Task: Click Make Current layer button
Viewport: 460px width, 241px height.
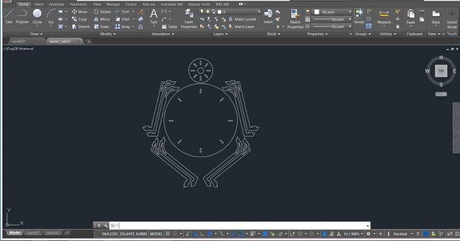Action: [242, 19]
